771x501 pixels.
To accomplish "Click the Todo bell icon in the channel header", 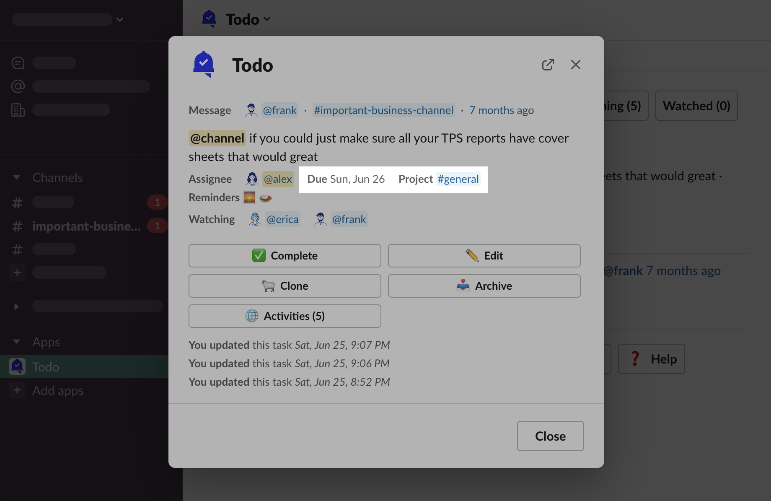I will pyautogui.click(x=209, y=19).
